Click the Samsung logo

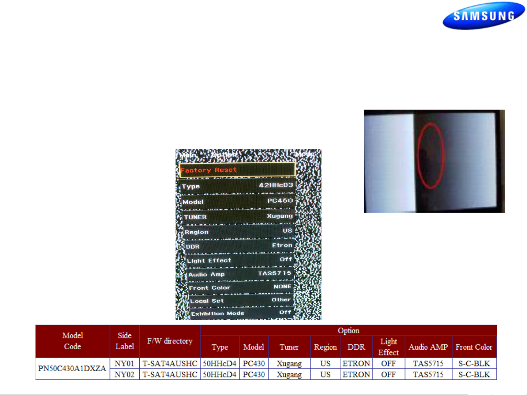tap(483, 16)
